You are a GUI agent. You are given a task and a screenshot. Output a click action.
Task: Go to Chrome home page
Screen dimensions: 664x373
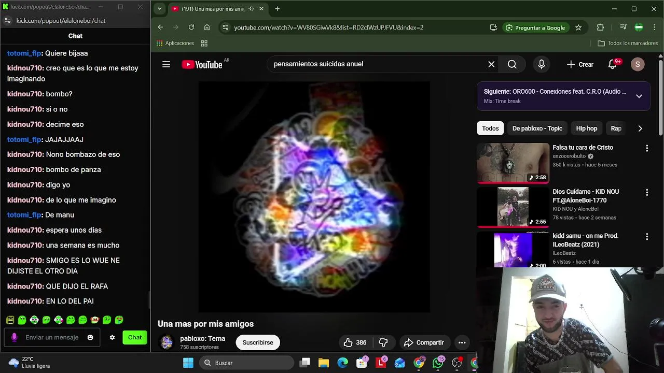click(x=207, y=27)
